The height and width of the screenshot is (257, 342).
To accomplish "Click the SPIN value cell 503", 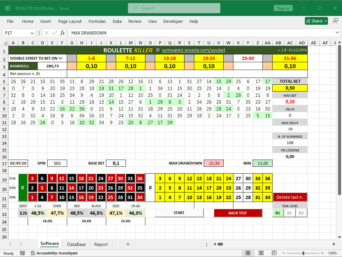I will click(x=57, y=163).
